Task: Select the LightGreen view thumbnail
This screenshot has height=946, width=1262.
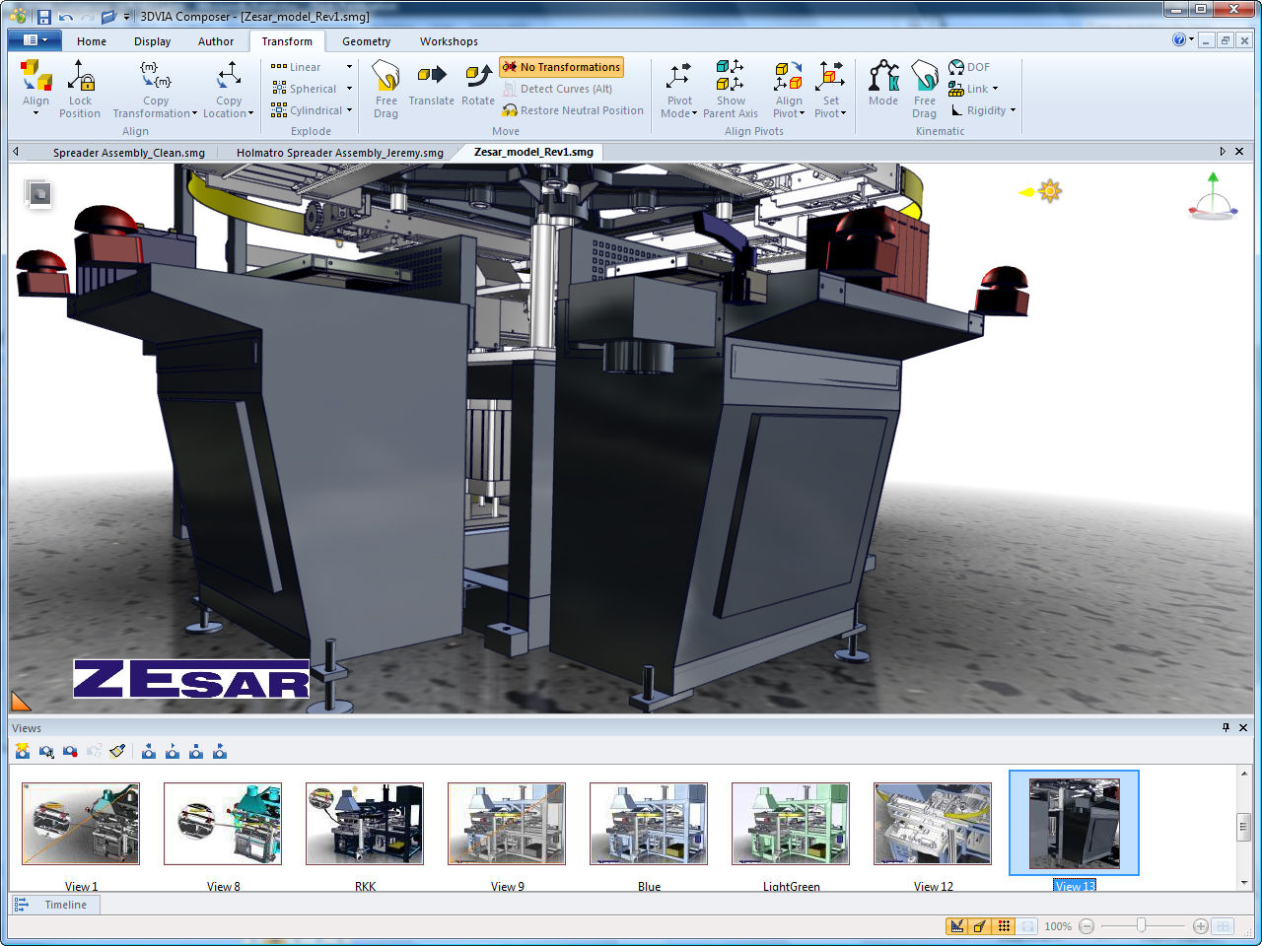Action: click(791, 824)
